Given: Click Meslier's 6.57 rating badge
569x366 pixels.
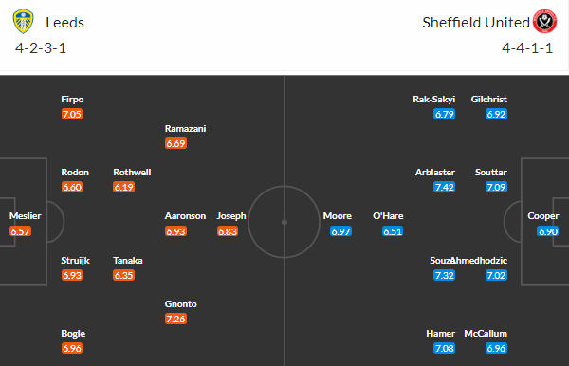Looking at the screenshot, I should coord(20,231).
